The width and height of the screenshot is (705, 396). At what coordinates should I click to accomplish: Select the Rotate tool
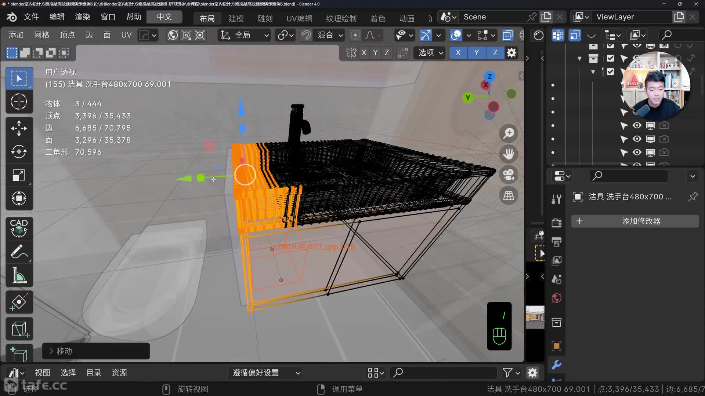coord(19,152)
